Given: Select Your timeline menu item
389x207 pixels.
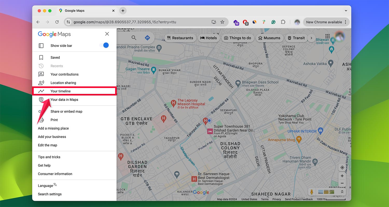Looking at the screenshot, I should click(60, 91).
